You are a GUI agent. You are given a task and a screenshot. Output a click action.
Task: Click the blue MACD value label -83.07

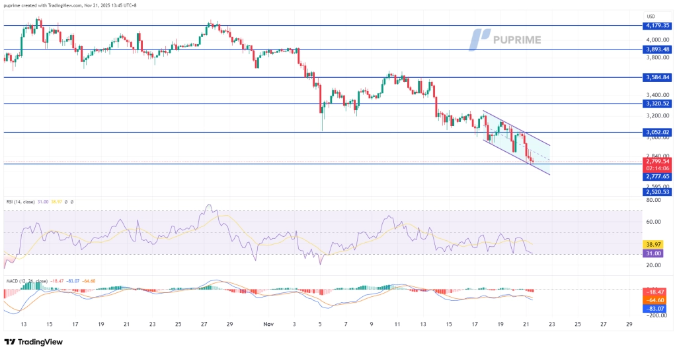(655, 308)
